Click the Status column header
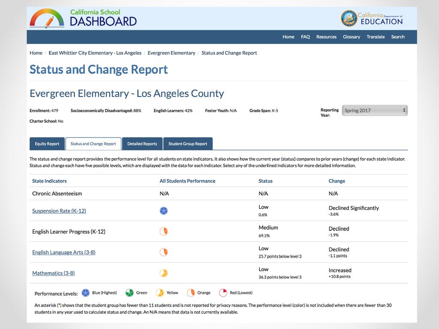Viewport: 439px width, 329px height. click(x=265, y=181)
